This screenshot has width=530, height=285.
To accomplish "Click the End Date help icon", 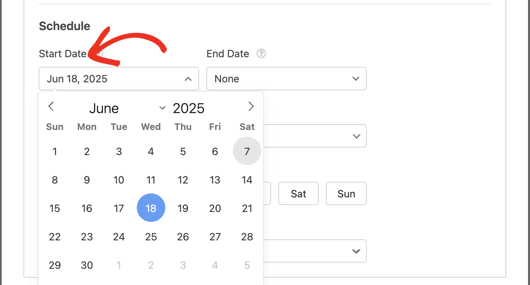I will point(261,54).
